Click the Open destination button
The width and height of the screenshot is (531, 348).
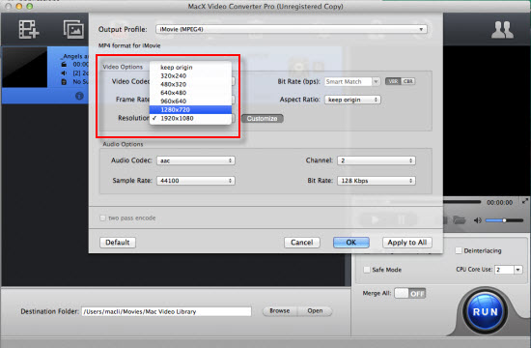[x=315, y=310]
